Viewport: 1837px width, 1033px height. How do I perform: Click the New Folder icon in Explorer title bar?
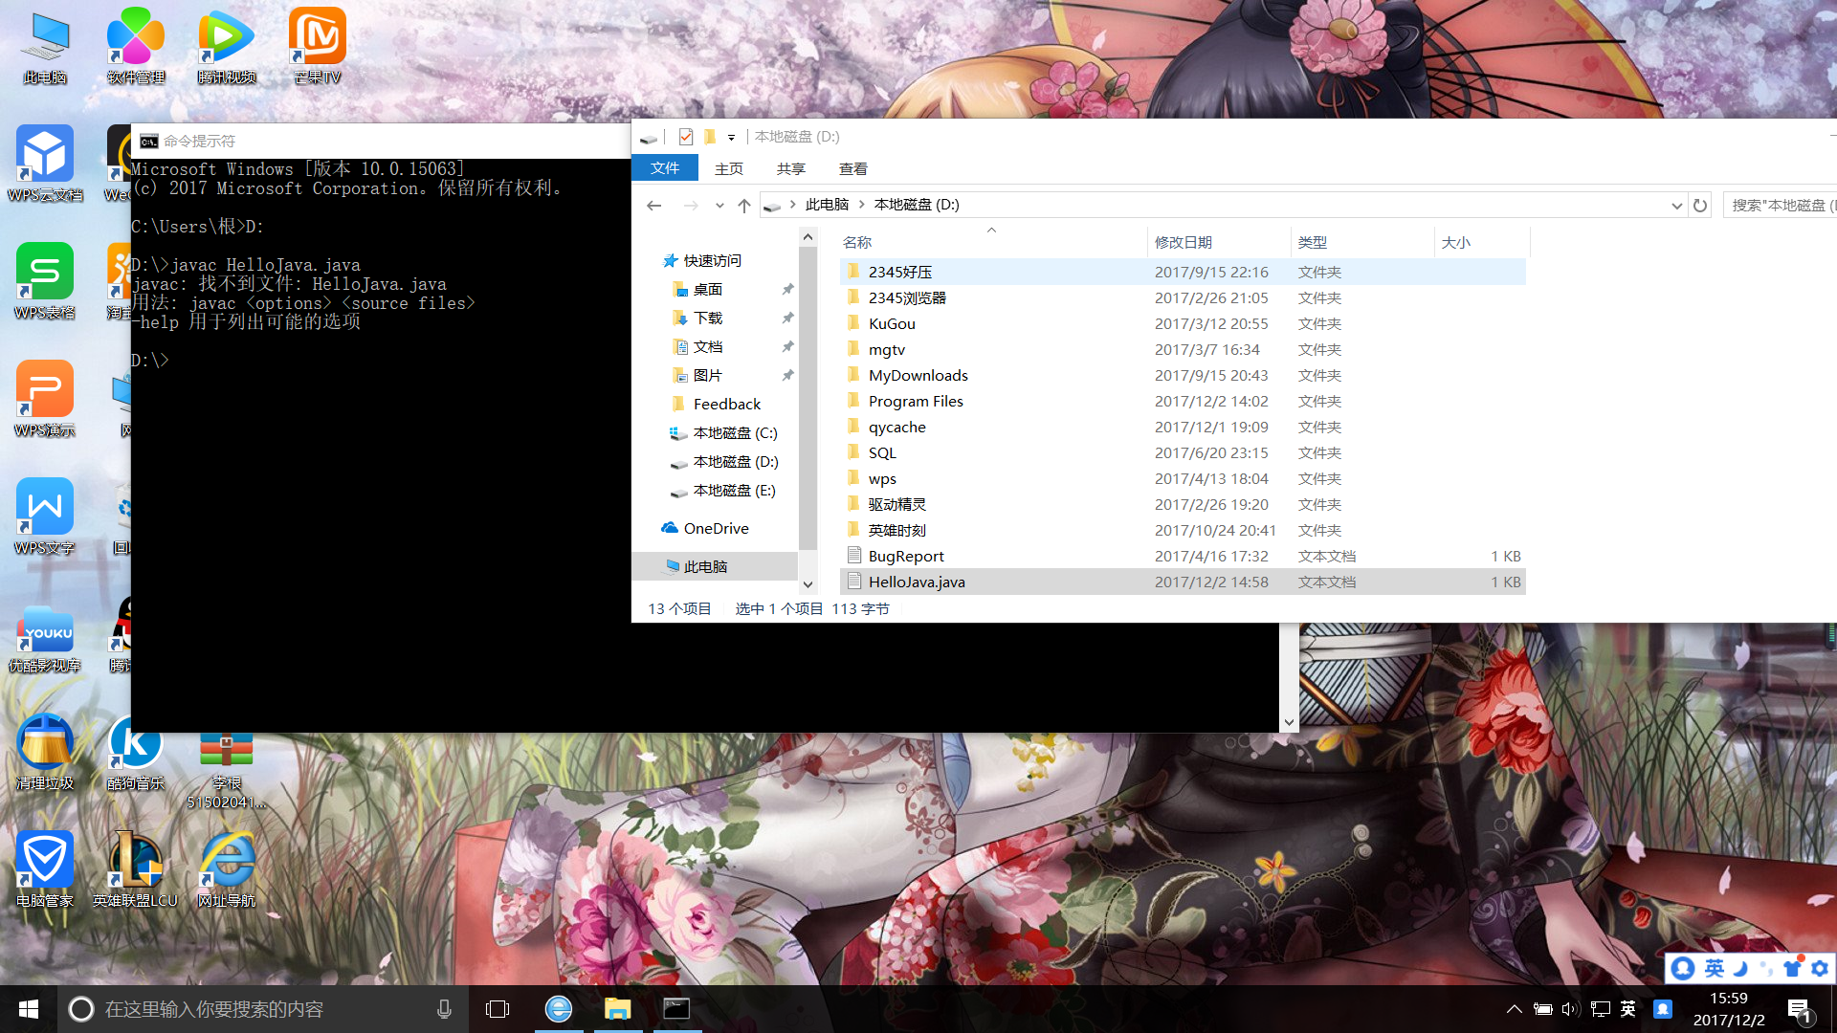point(710,137)
